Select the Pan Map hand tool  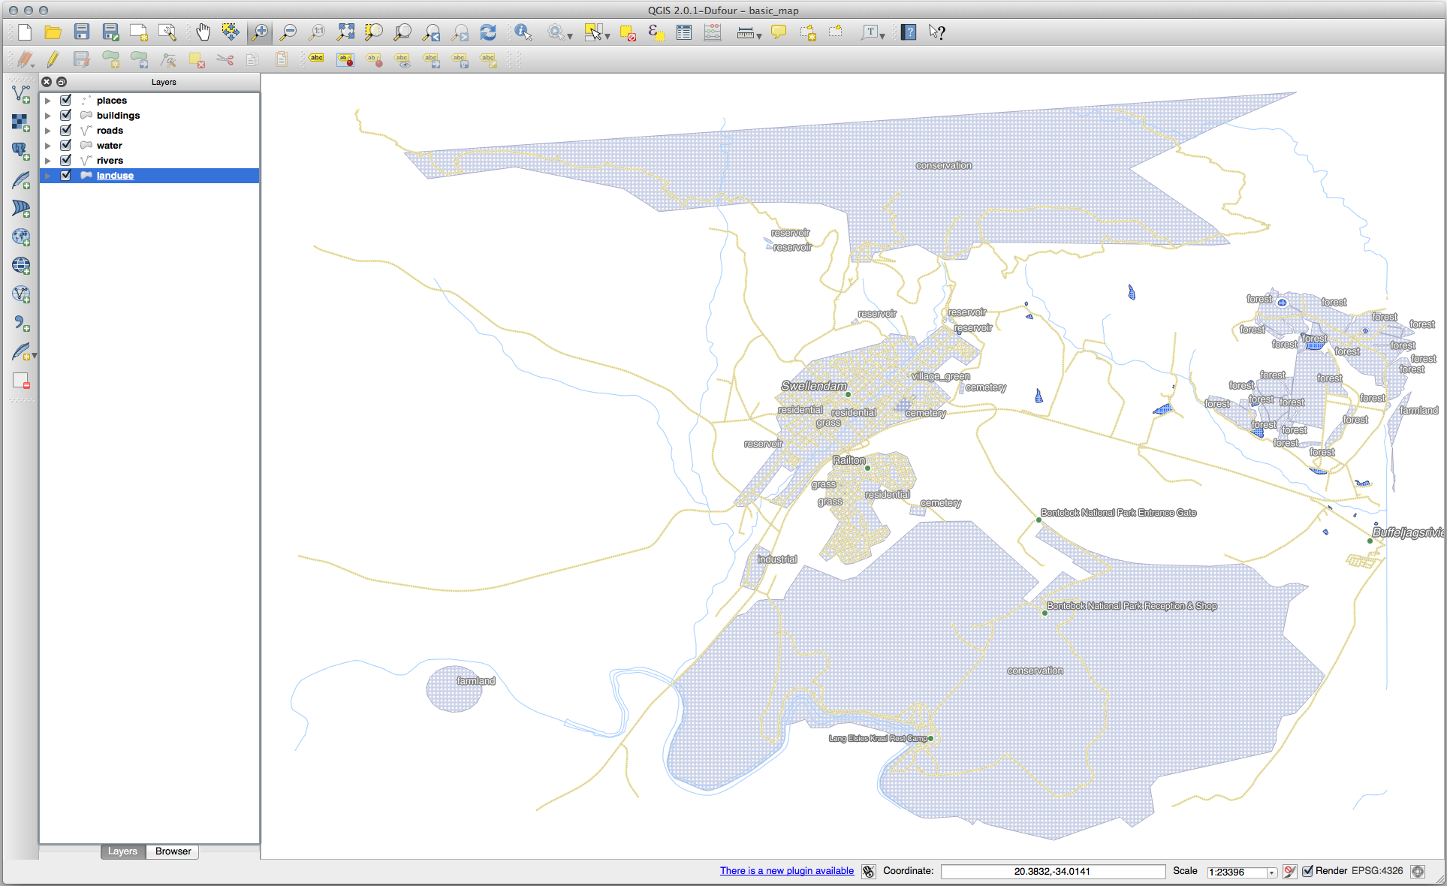click(x=203, y=32)
